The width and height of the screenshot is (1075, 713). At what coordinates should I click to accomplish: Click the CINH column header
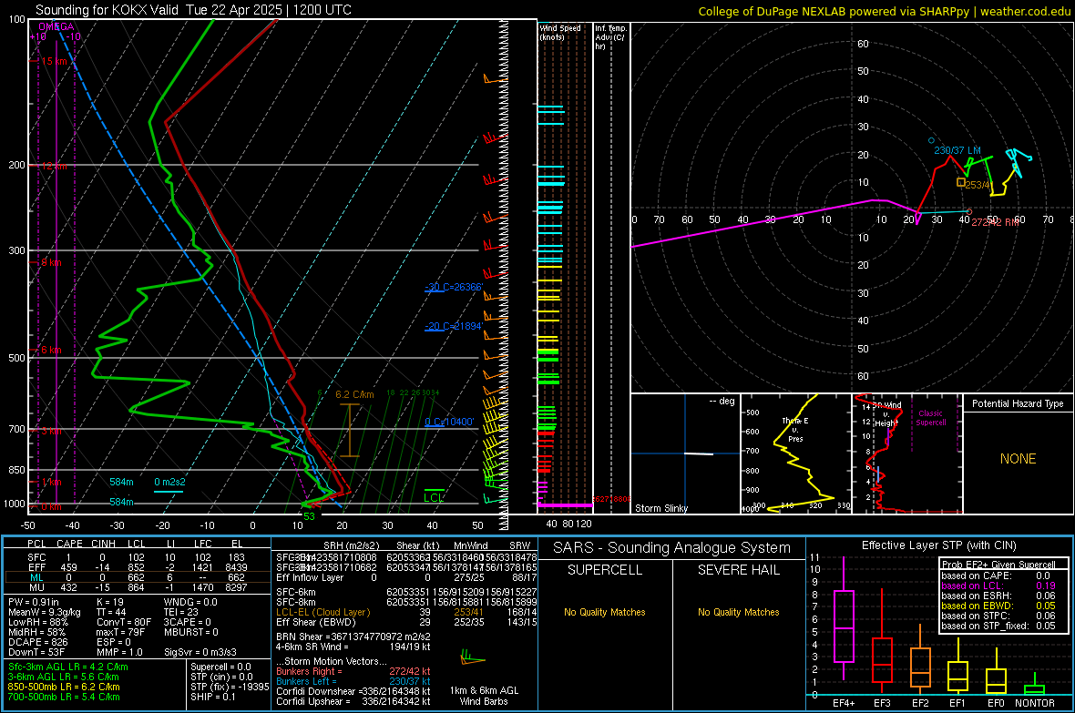click(104, 544)
